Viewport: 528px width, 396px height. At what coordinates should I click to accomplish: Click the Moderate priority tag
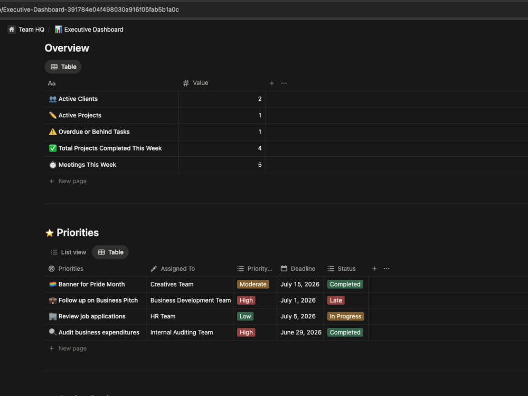point(253,285)
